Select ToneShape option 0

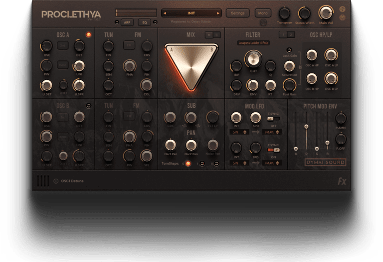[x=188, y=164]
